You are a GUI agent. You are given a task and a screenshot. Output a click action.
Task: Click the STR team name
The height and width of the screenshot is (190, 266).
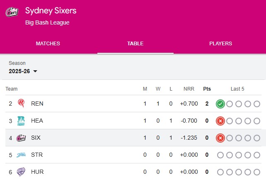(x=37, y=155)
